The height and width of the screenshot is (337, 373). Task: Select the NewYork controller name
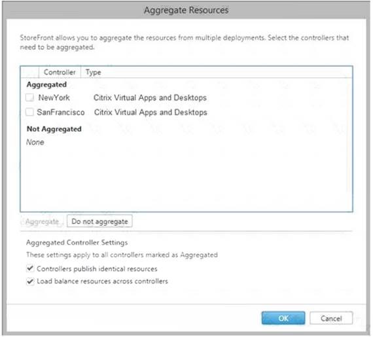tap(54, 98)
